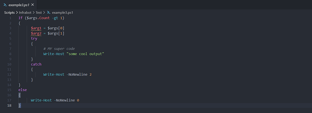Click the try keyword on line 5
This screenshot has width=312, height=113.
click(x=34, y=39)
